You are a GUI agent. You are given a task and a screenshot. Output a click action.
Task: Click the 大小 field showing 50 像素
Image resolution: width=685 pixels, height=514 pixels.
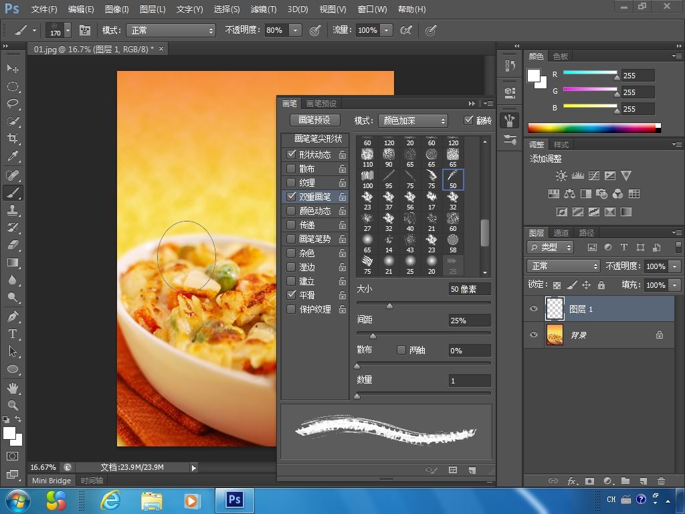[470, 289]
